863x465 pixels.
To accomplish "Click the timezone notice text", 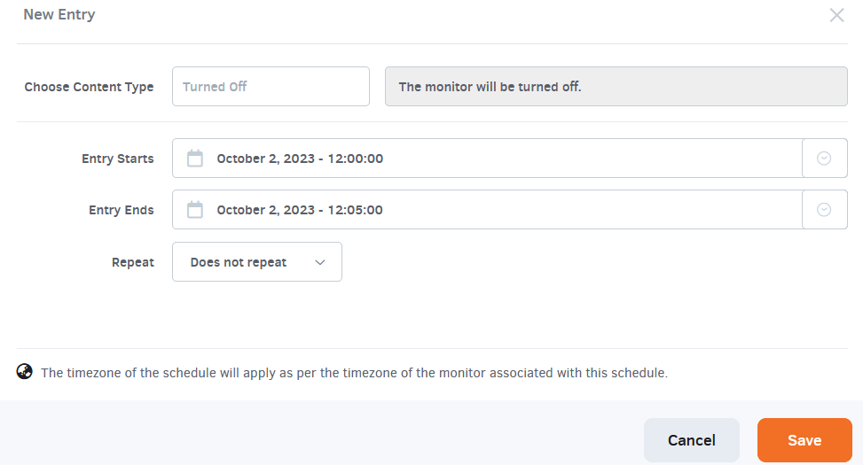I will click(354, 373).
